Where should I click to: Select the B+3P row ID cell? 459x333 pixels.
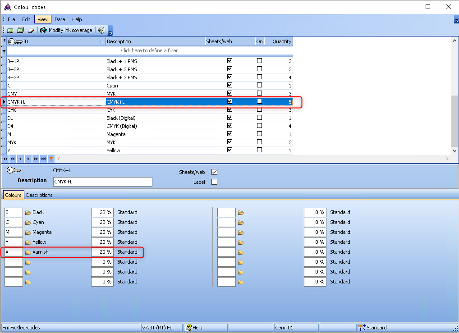[56, 78]
